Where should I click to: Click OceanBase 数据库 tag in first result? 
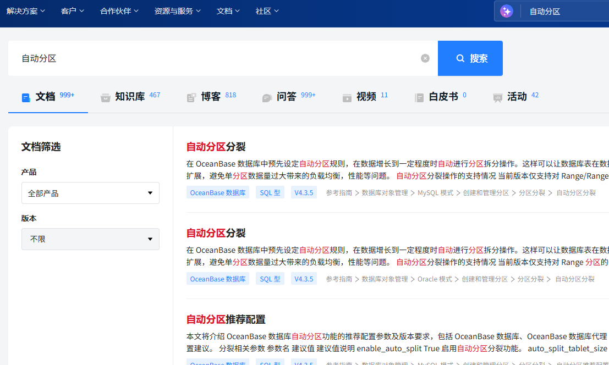[217, 192]
